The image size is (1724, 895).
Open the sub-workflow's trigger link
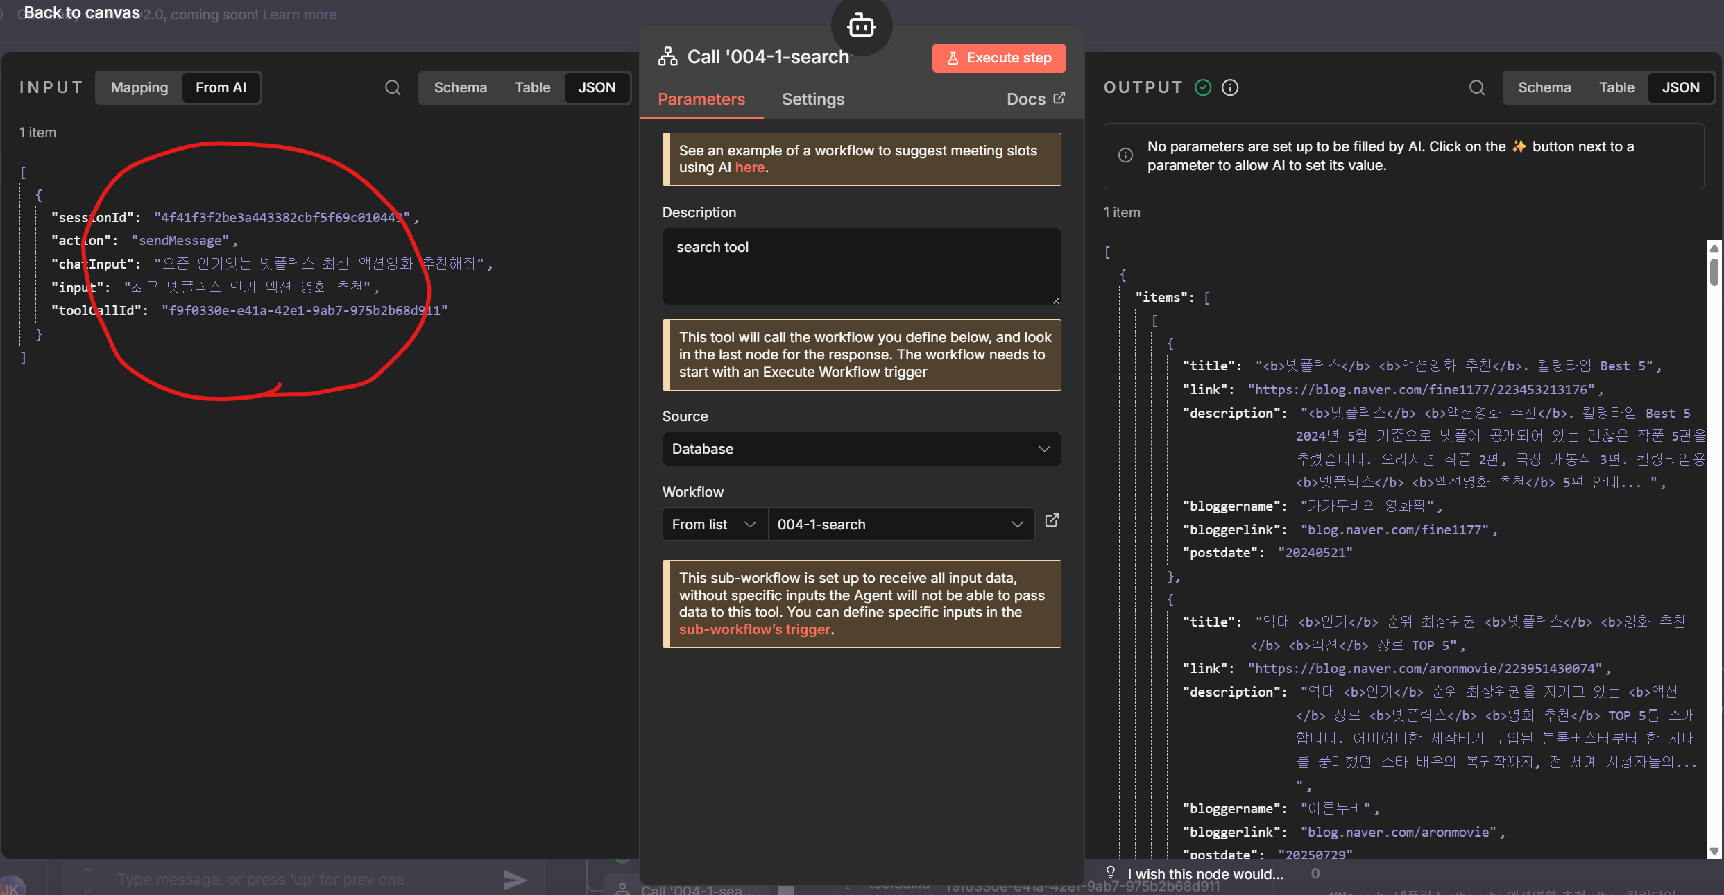(754, 629)
